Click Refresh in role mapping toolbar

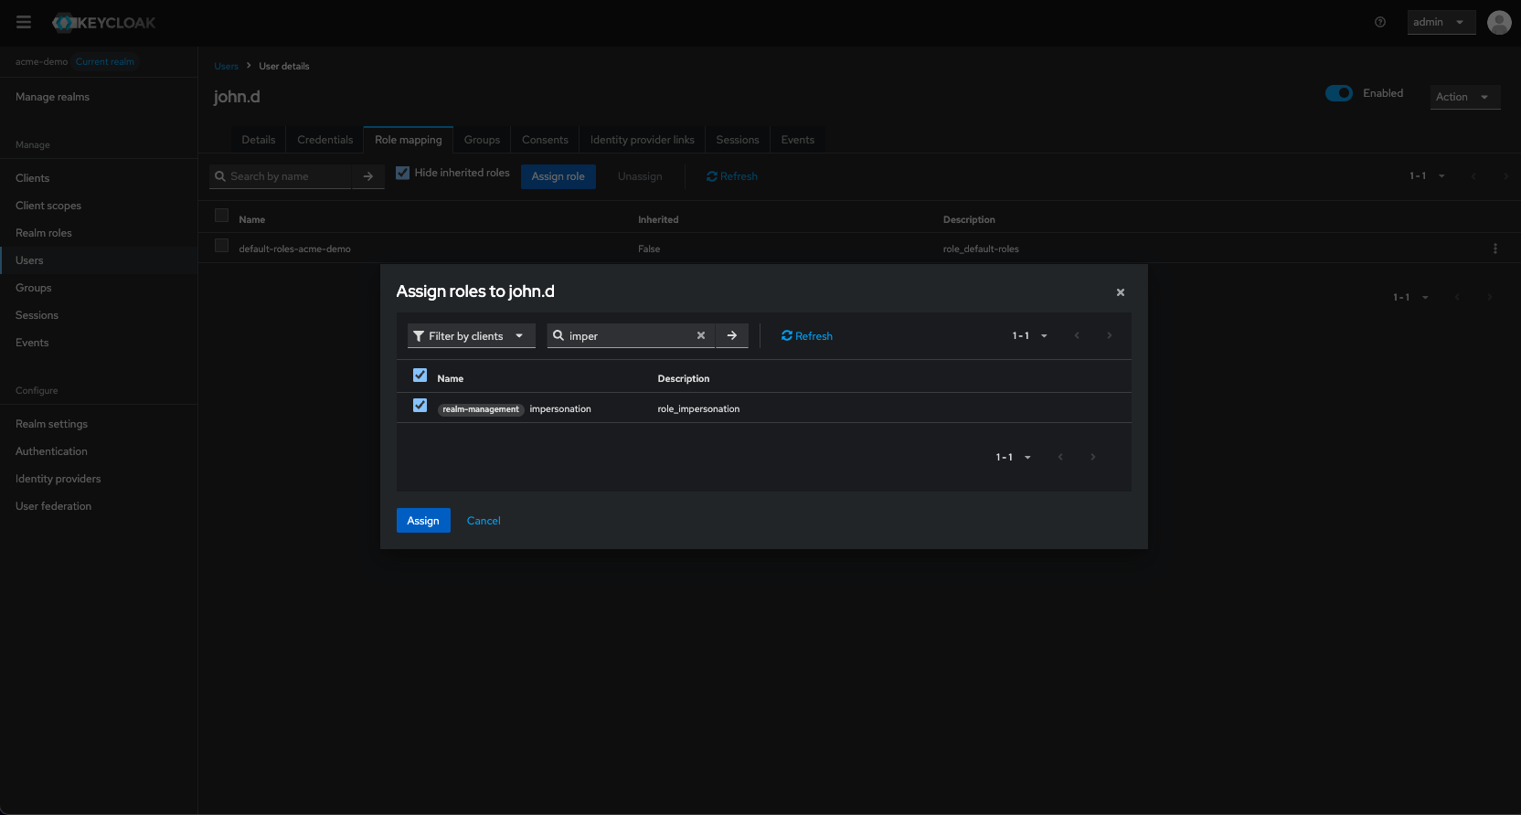(732, 176)
